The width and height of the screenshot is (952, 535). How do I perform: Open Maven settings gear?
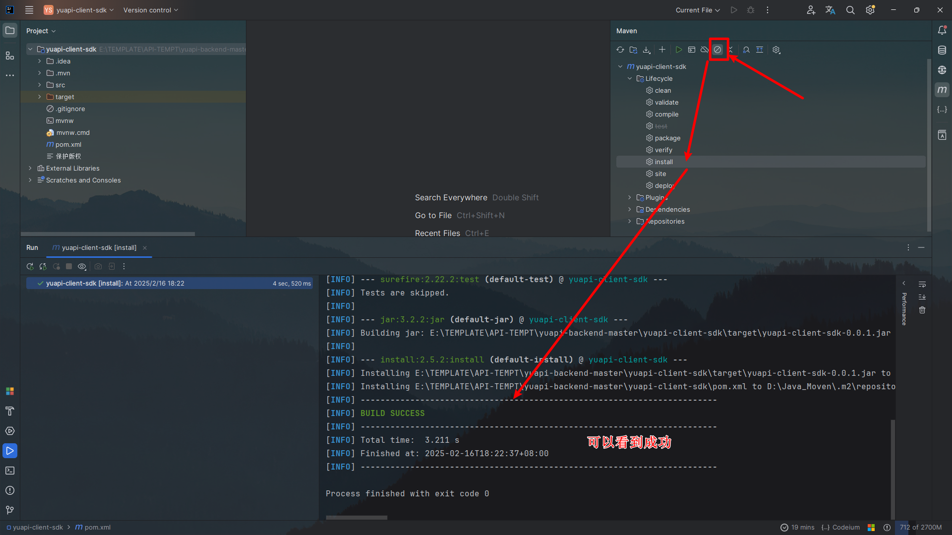776,50
